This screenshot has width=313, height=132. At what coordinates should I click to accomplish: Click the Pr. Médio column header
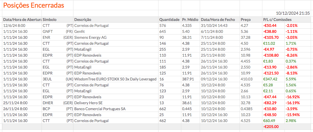190,20
